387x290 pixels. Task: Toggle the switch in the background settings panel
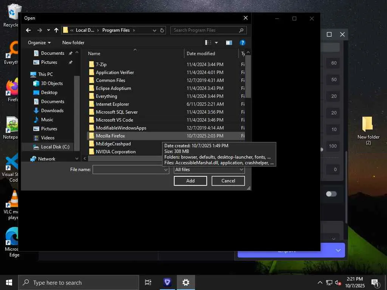tap(331, 194)
